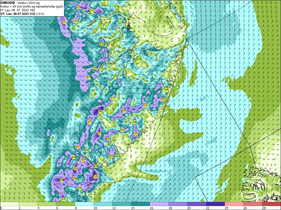Select the 8–10 m/s pale cyan swatch
The image size is (281, 210).
(x=84, y=204)
